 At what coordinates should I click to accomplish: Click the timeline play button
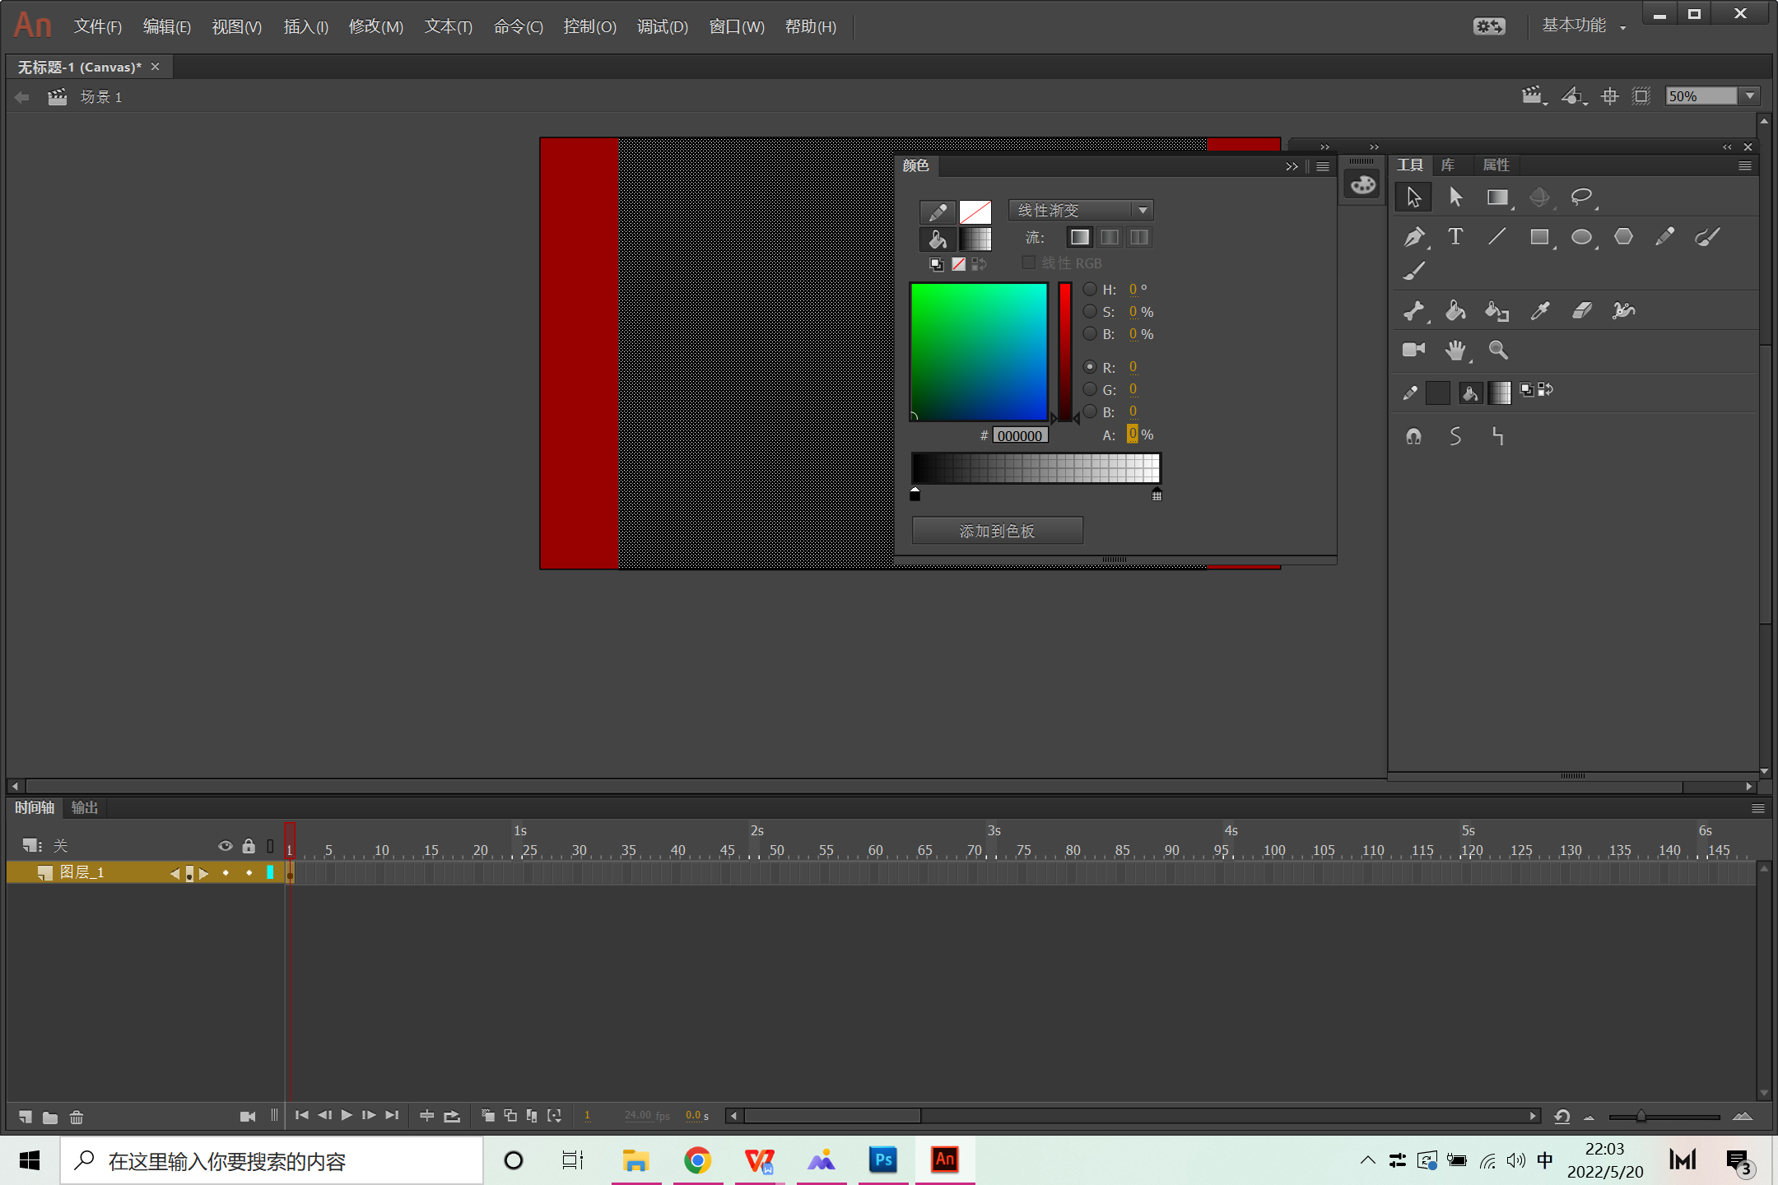tap(347, 1115)
